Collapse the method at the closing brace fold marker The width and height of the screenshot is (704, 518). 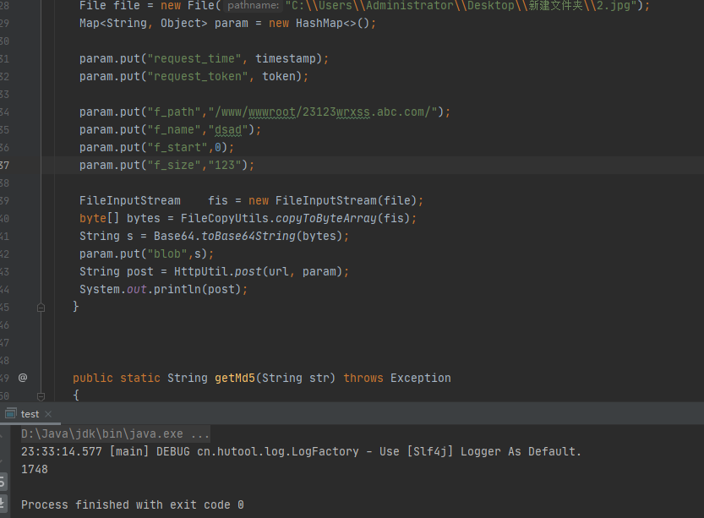[x=41, y=308]
